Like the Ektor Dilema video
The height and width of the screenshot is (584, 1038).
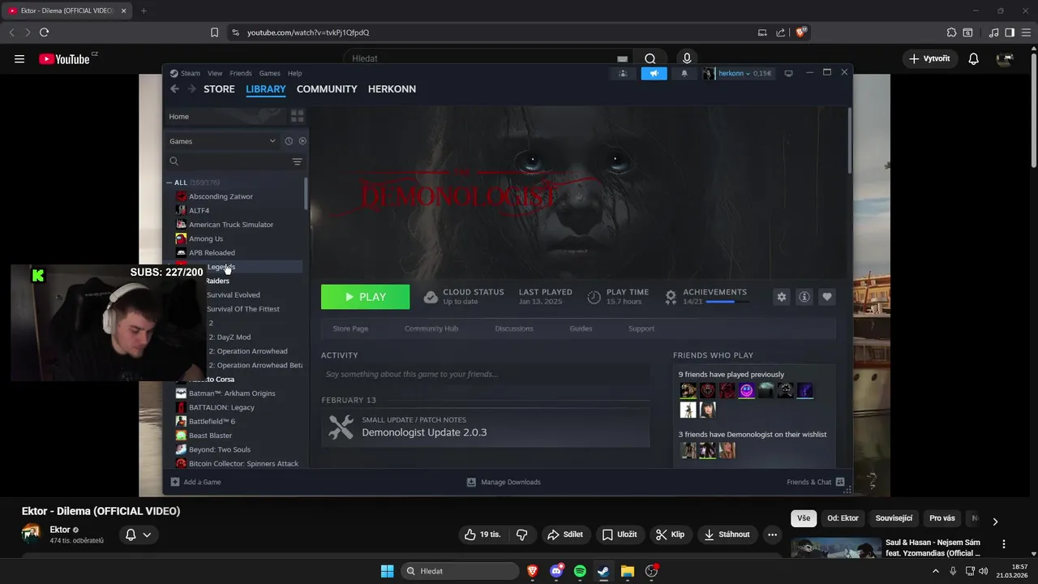pyautogui.click(x=483, y=535)
